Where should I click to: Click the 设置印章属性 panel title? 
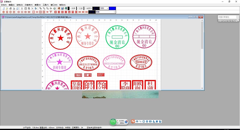click(x=224, y=17)
